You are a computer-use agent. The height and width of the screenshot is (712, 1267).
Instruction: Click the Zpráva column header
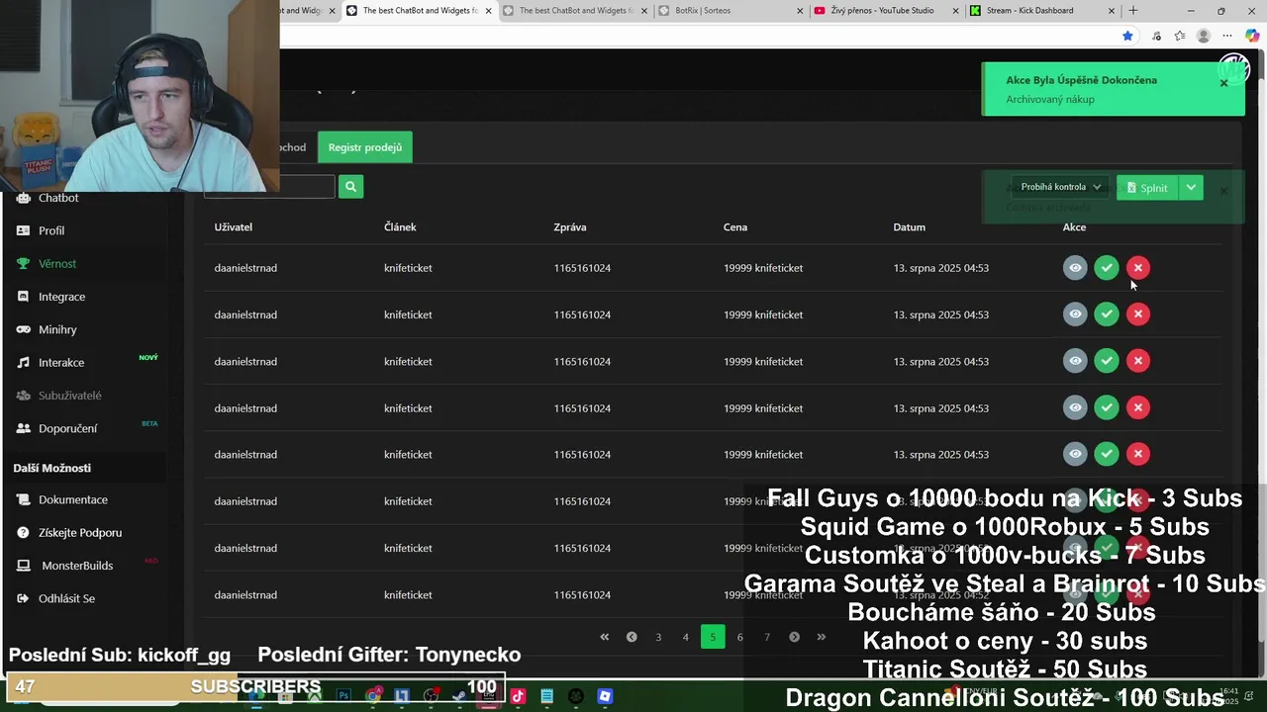pyautogui.click(x=570, y=227)
